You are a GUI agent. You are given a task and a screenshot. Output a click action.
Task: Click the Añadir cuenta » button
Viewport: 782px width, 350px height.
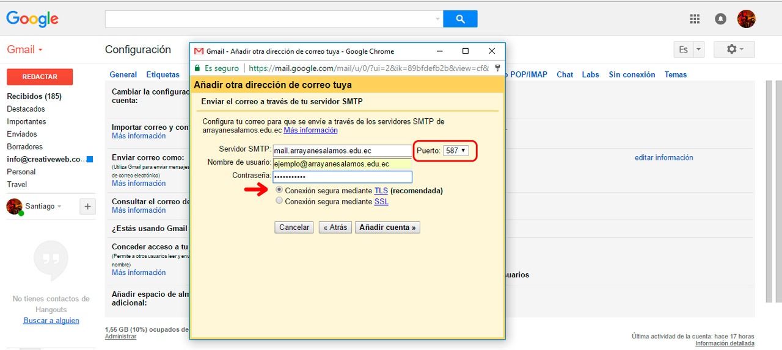coord(387,227)
